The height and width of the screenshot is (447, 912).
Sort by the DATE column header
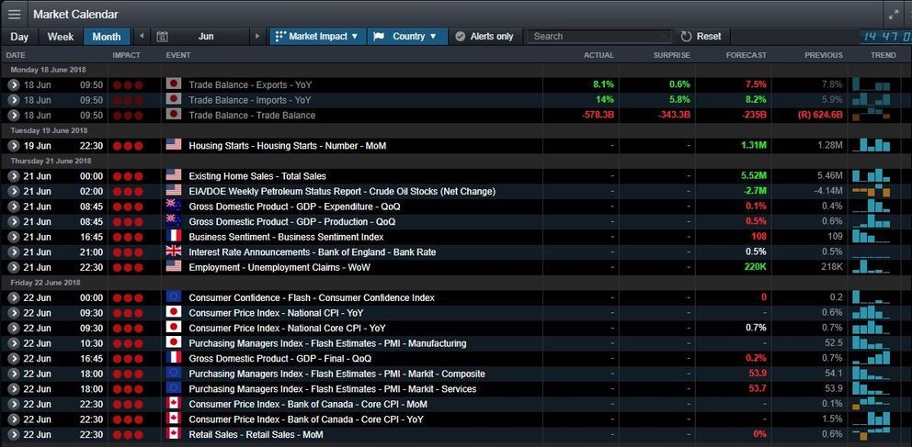pos(16,55)
